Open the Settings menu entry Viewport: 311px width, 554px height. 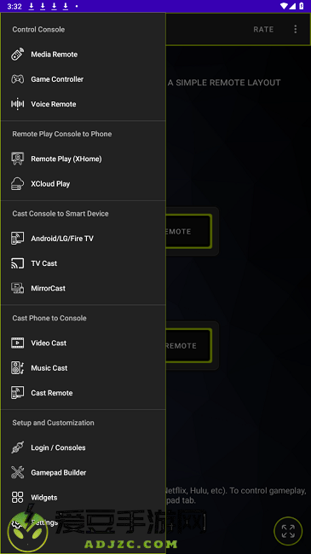coord(83,522)
